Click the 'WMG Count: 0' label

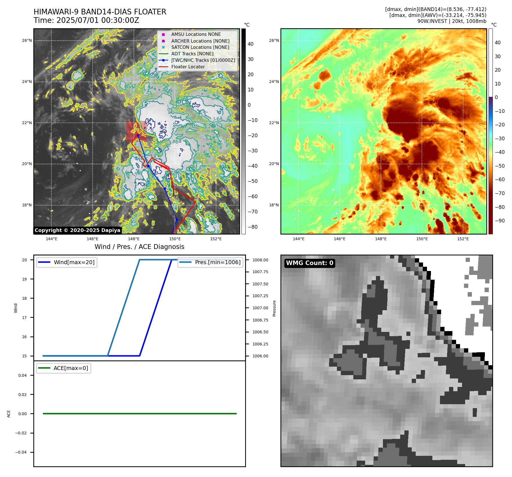tap(310, 263)
